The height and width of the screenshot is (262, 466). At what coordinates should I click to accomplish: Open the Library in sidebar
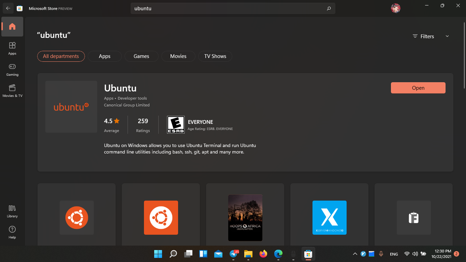pos(12,211)
